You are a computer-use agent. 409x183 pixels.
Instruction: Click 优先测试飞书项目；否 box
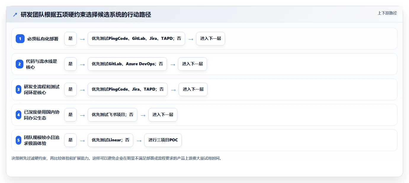point(113,115)
